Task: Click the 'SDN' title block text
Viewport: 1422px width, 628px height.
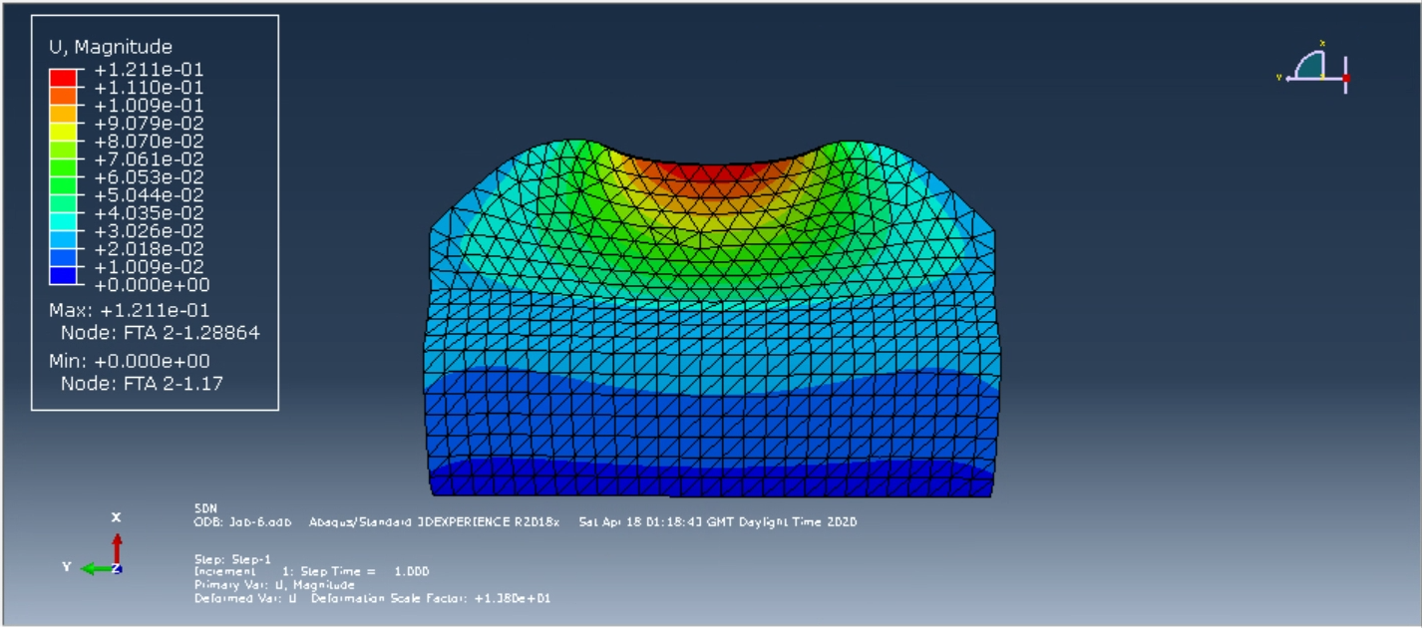Action: click(x=203, y=507)
